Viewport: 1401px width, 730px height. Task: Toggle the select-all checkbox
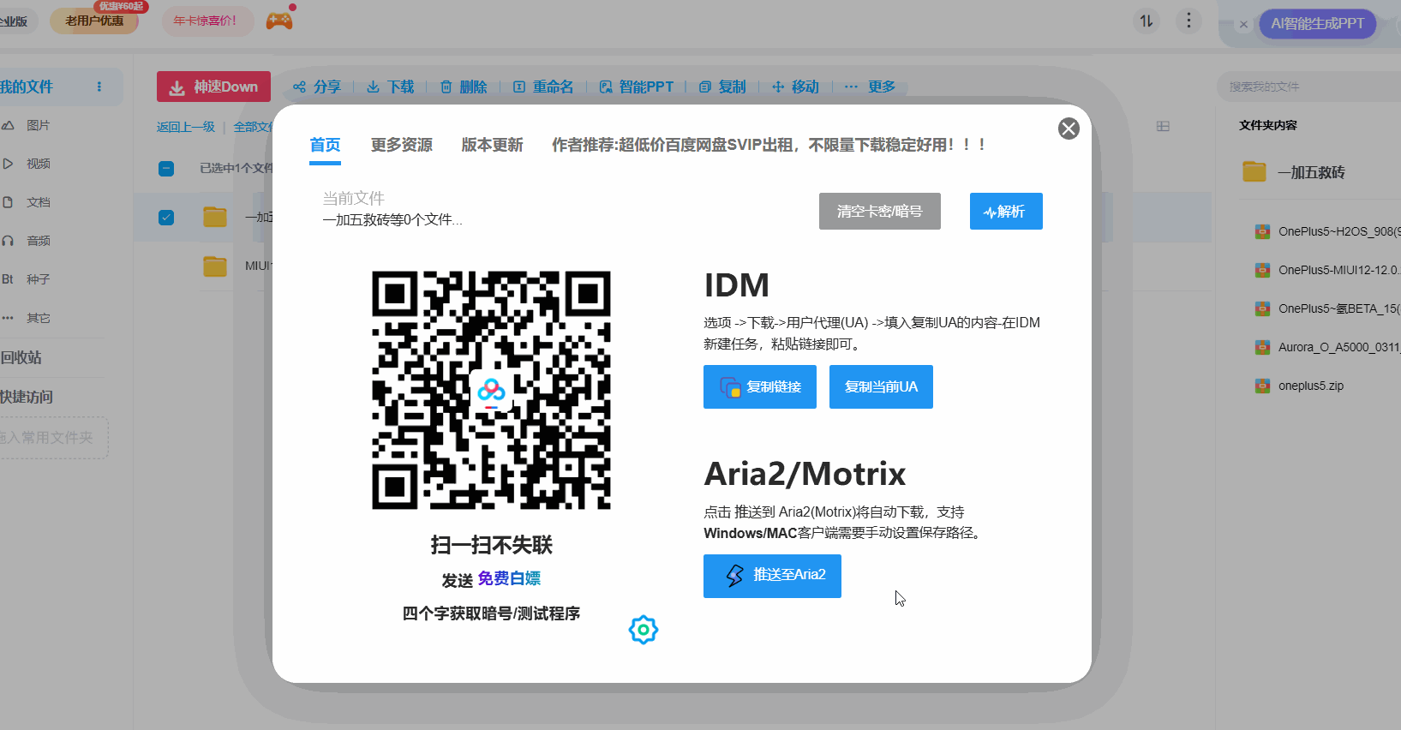click(166, 168)
